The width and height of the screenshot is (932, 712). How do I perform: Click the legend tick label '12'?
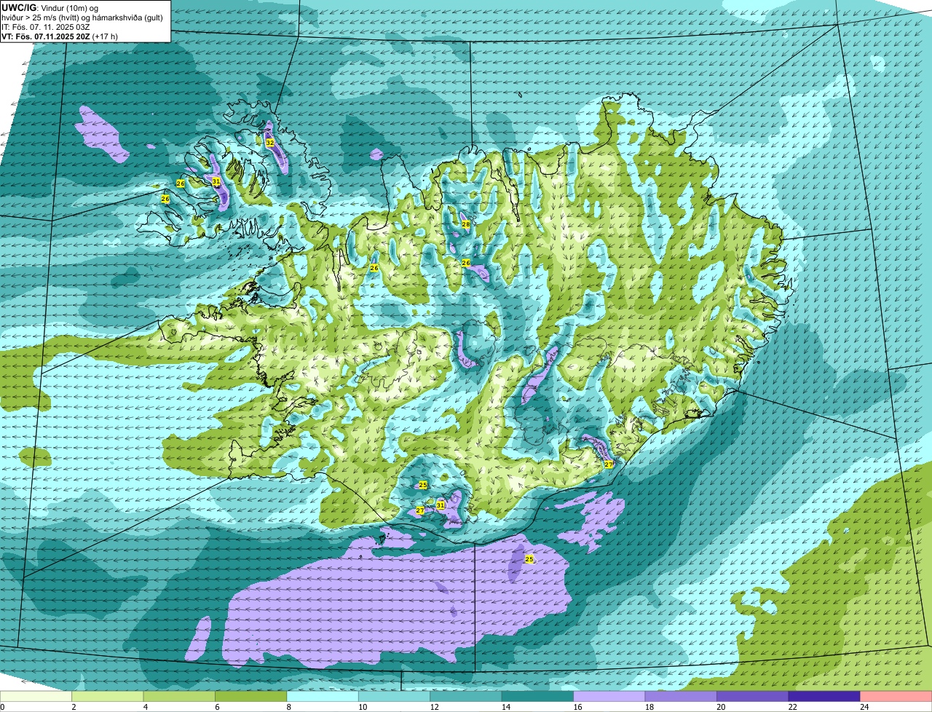435,707
